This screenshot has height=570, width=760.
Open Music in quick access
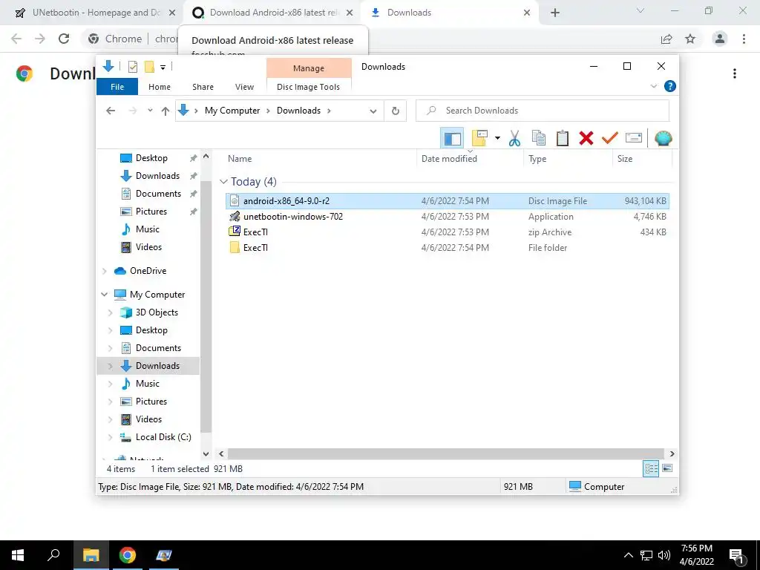[148, 229]
